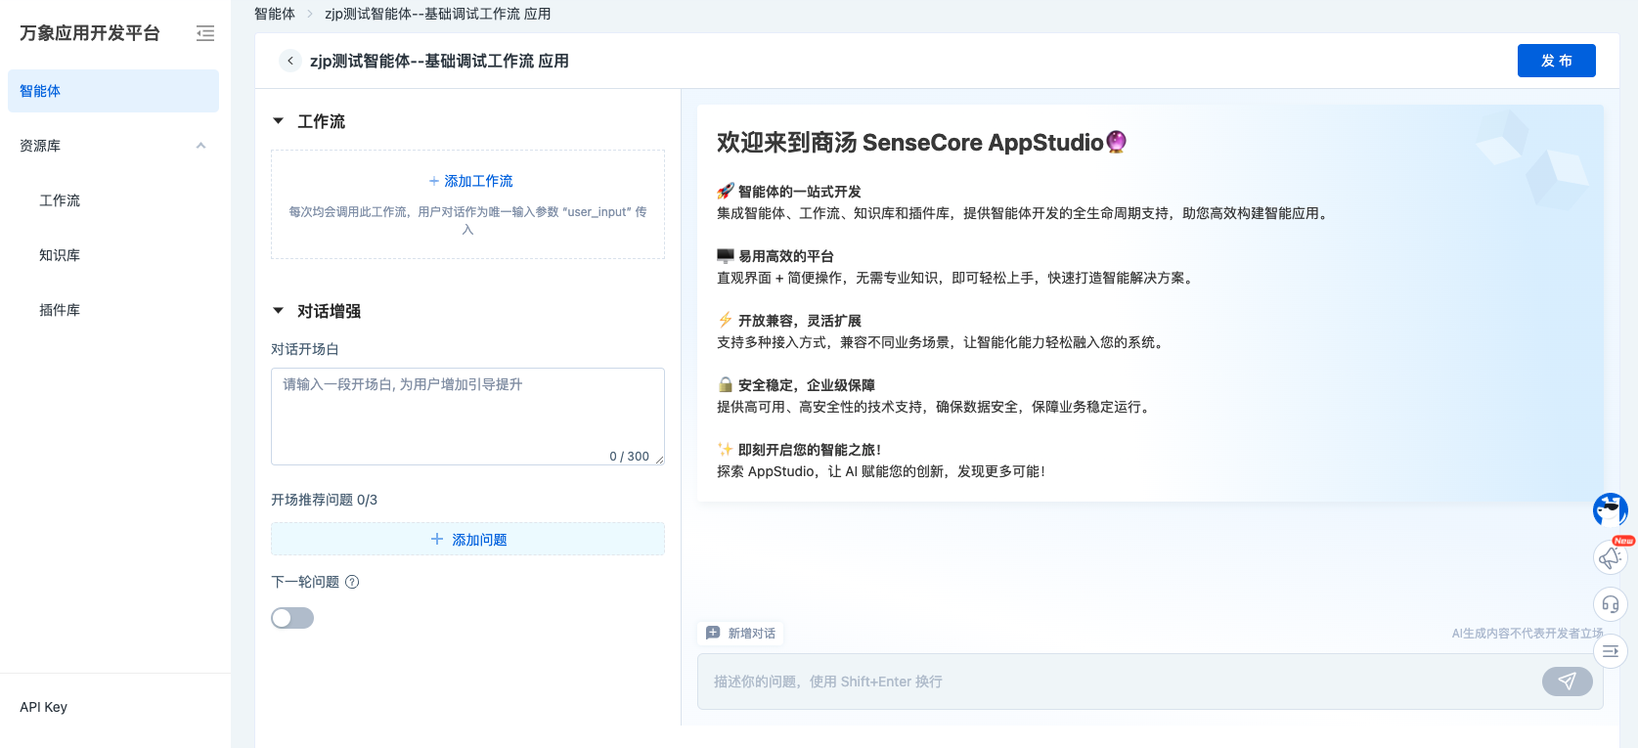Select 智能体 in the sidebar
The height and width of the screenshot is (748, 1638).
pyautogui.click(x=113, y=91)
